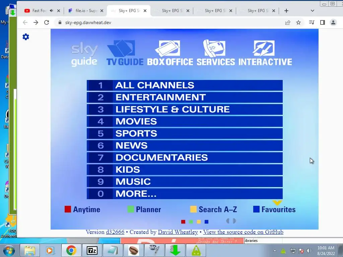The image size is (343, 257).
Task: Select 9 MUSIC
Action: [x=185, y=182]
